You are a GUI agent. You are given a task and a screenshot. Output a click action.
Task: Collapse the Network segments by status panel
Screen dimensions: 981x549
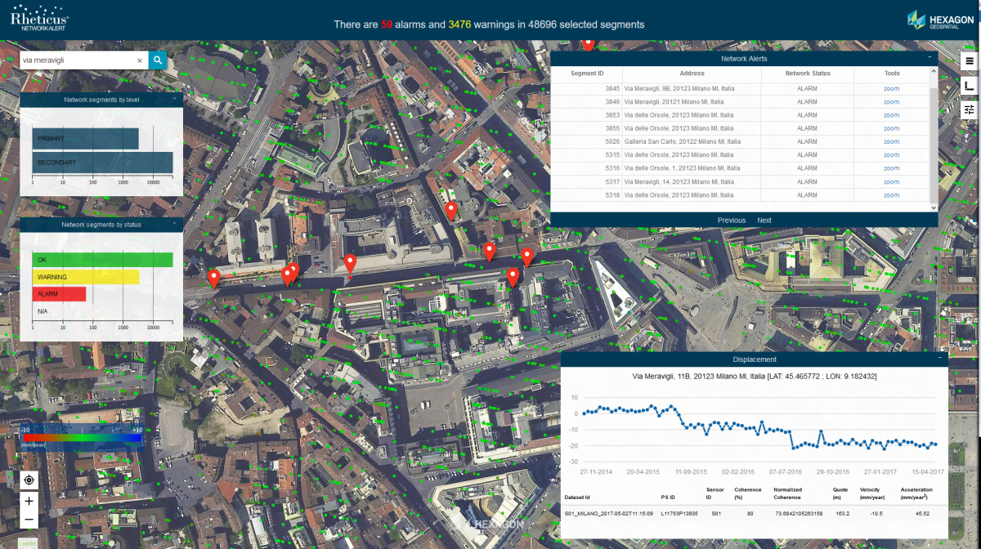pos(174,224)
